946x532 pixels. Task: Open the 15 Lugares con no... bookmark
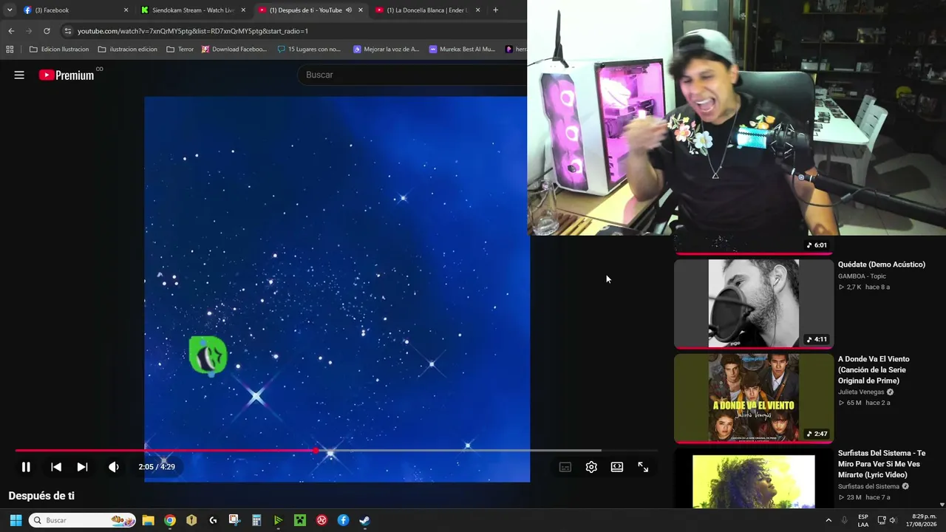point(309,50)
